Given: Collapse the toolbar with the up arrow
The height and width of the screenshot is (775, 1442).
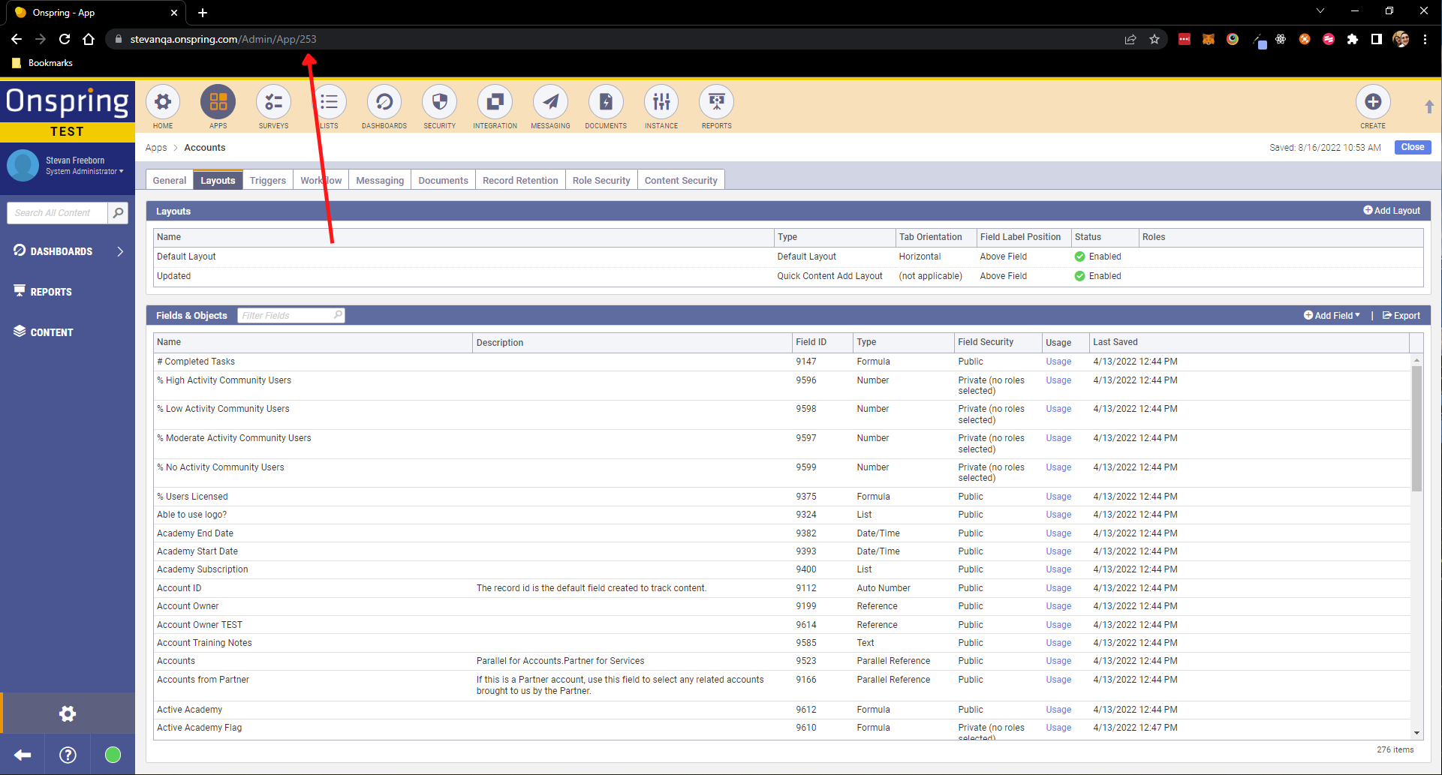Looking at the screenshot, I should coord(1429,107).
